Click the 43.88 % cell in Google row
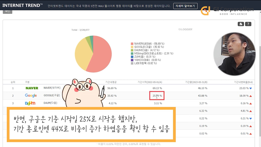This screenshot has width=261, height=147. tap(203, 96)
